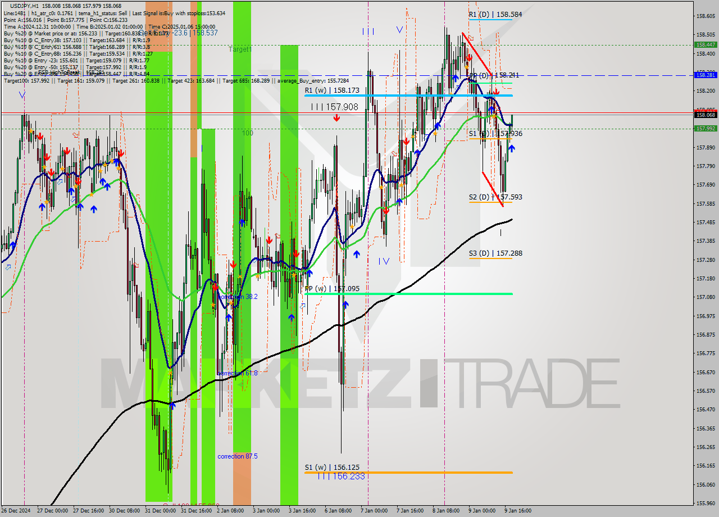Select the 155.960 price axis value
The width and height of the screenshot is (719, 517).
point(706,503)
